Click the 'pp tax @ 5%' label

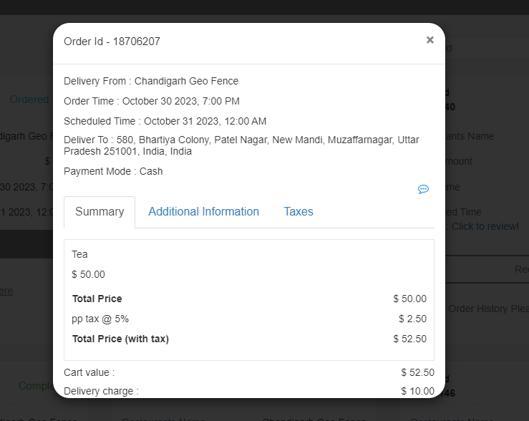(100, 319)
